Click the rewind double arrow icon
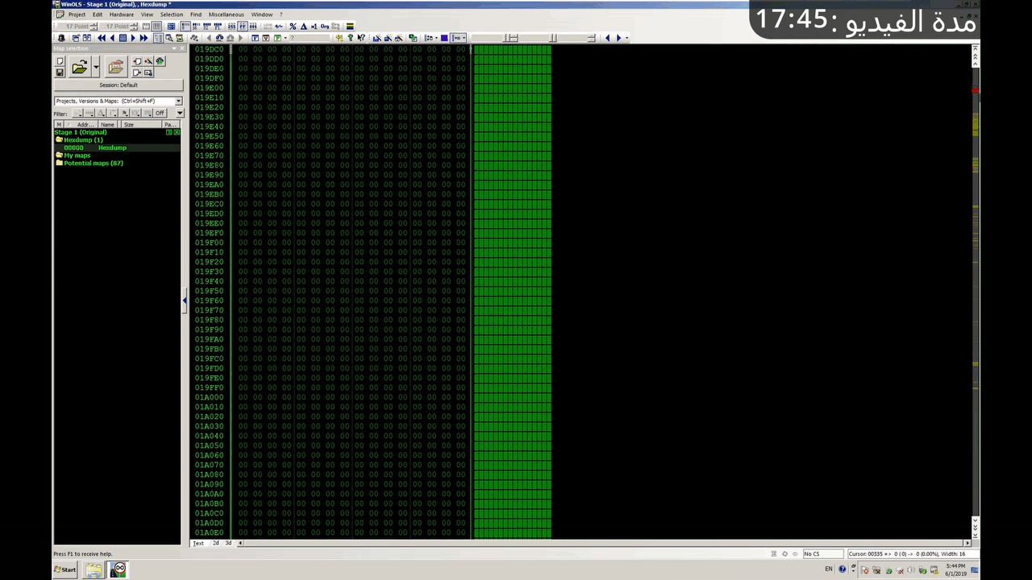The height and width of the screenshot is (580, 1032). 102,38
